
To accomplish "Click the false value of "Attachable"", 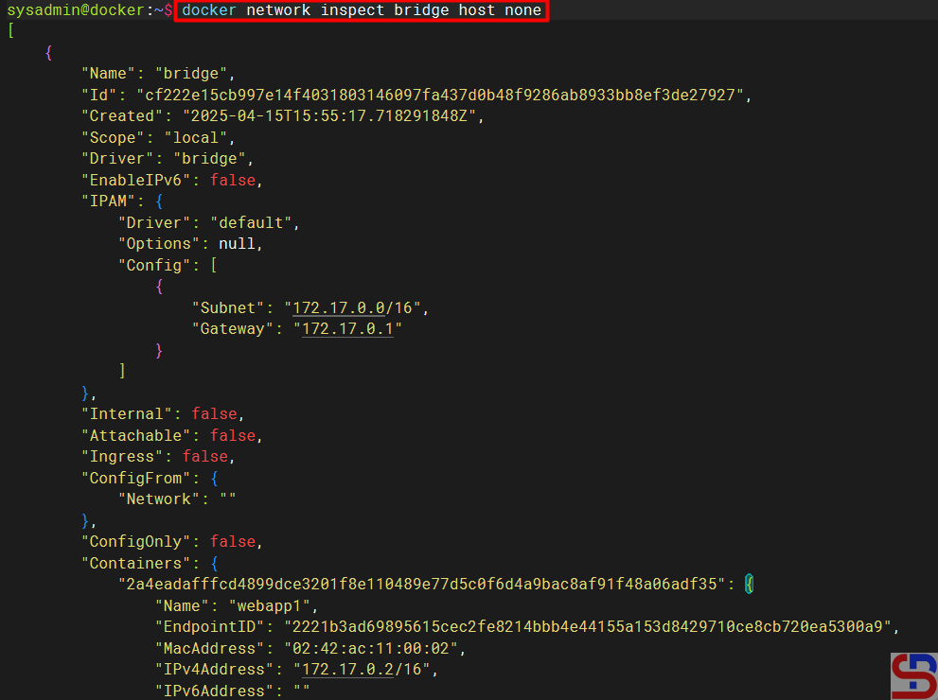I will coord(233,435).
